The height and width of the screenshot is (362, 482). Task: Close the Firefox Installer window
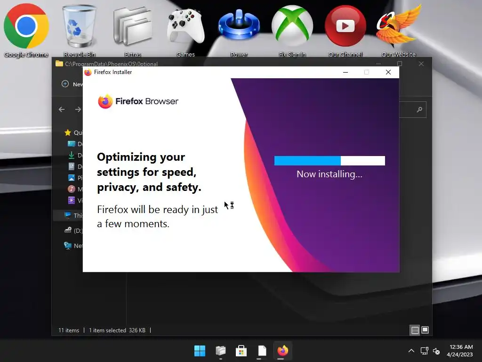tap(388, 72)
